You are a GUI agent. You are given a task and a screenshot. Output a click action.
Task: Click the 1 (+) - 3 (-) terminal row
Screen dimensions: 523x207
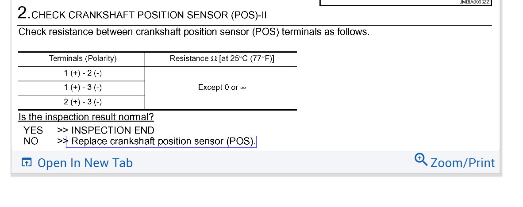pos(83,88)
